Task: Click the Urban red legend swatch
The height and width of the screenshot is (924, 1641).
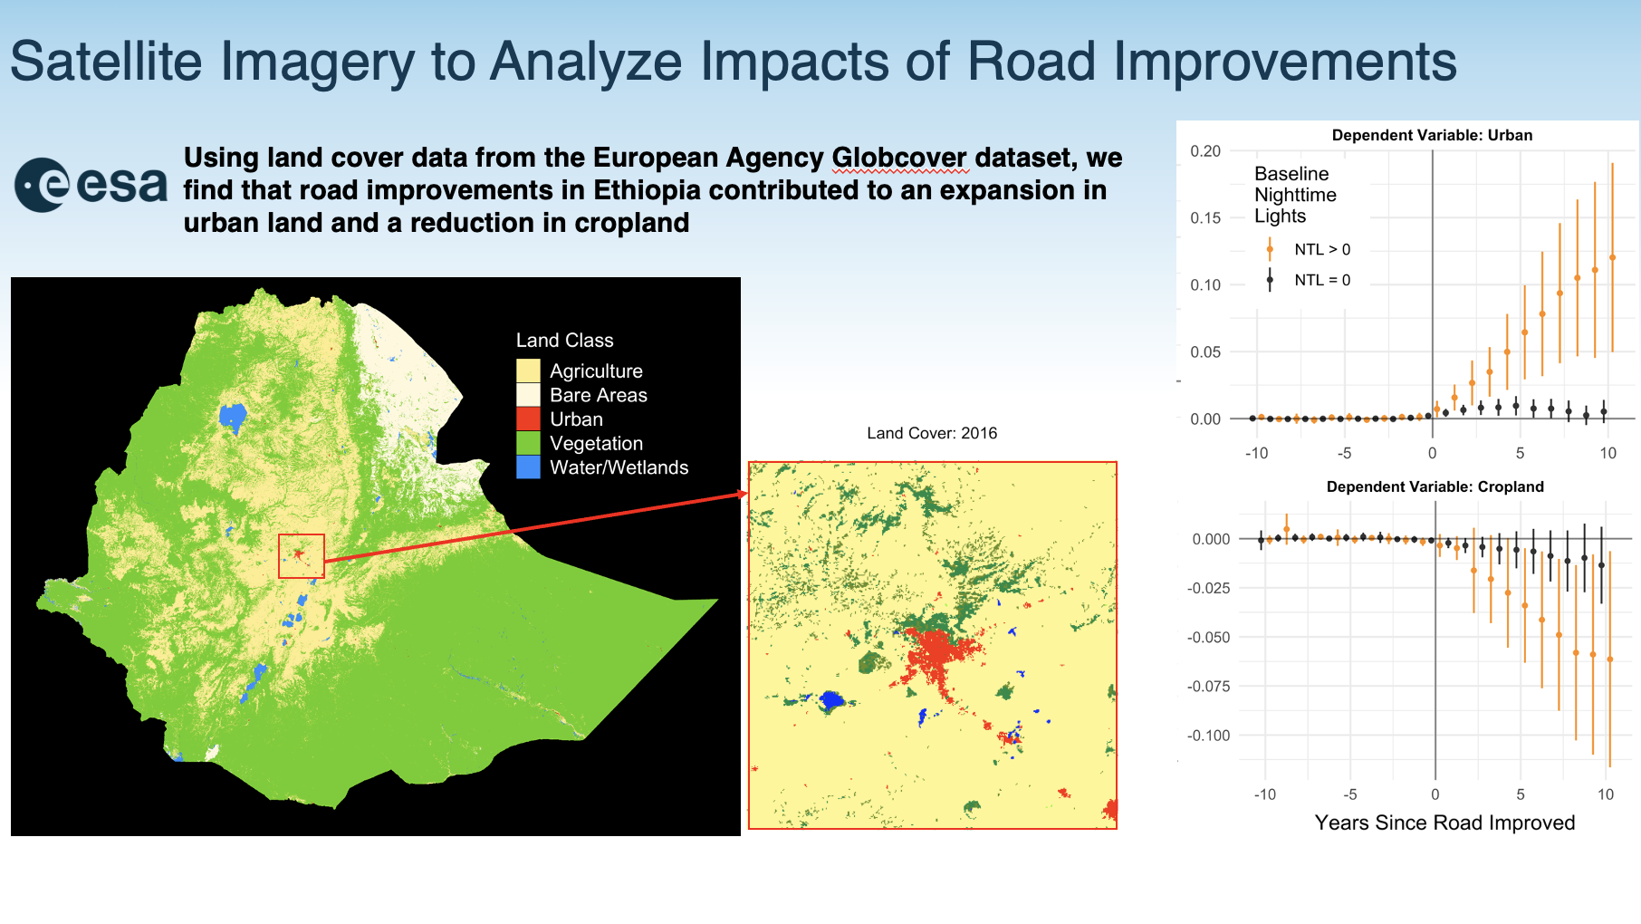Action: (x=528, y=419)
